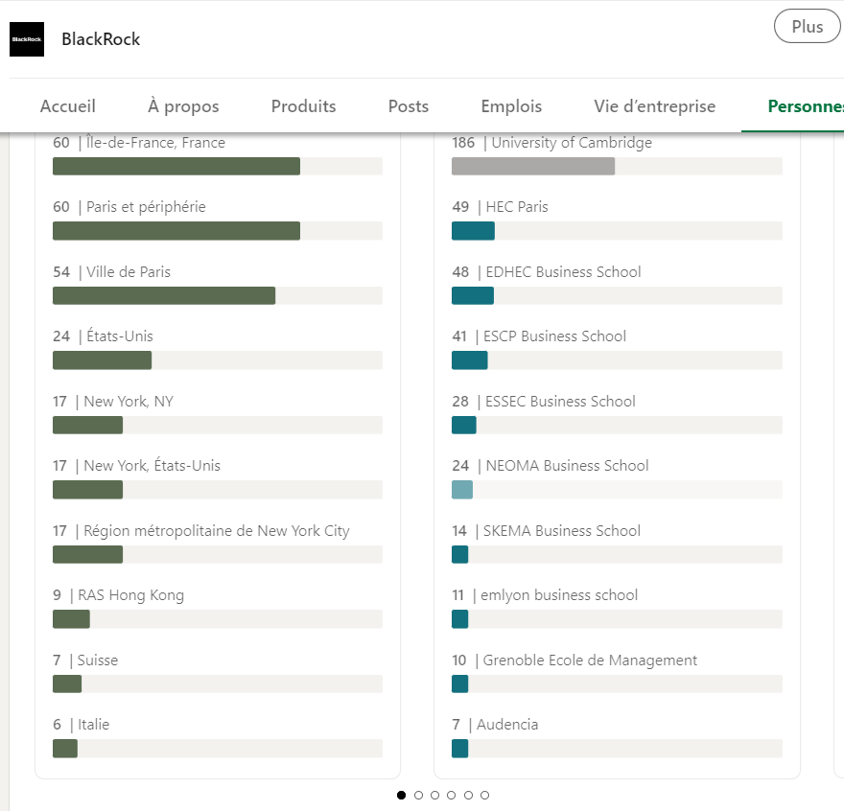
Task: Click the Audencia school bar
Action: [x=617, y=749]
